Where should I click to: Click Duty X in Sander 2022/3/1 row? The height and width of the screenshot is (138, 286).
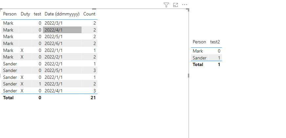[x=22, y=84]
